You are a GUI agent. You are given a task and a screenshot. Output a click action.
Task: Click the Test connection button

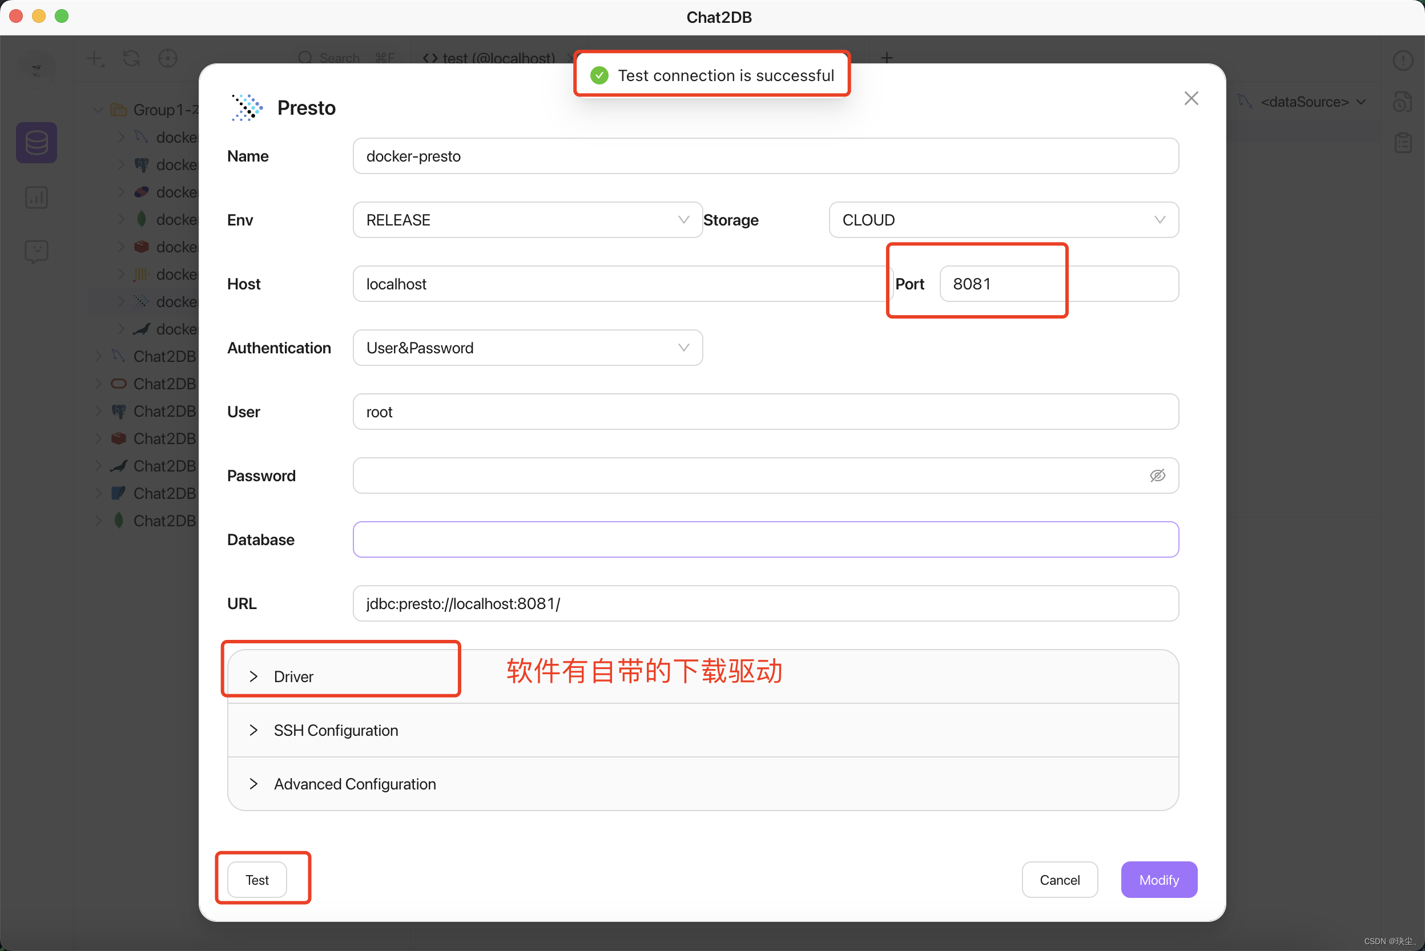(x=256, y=880)
